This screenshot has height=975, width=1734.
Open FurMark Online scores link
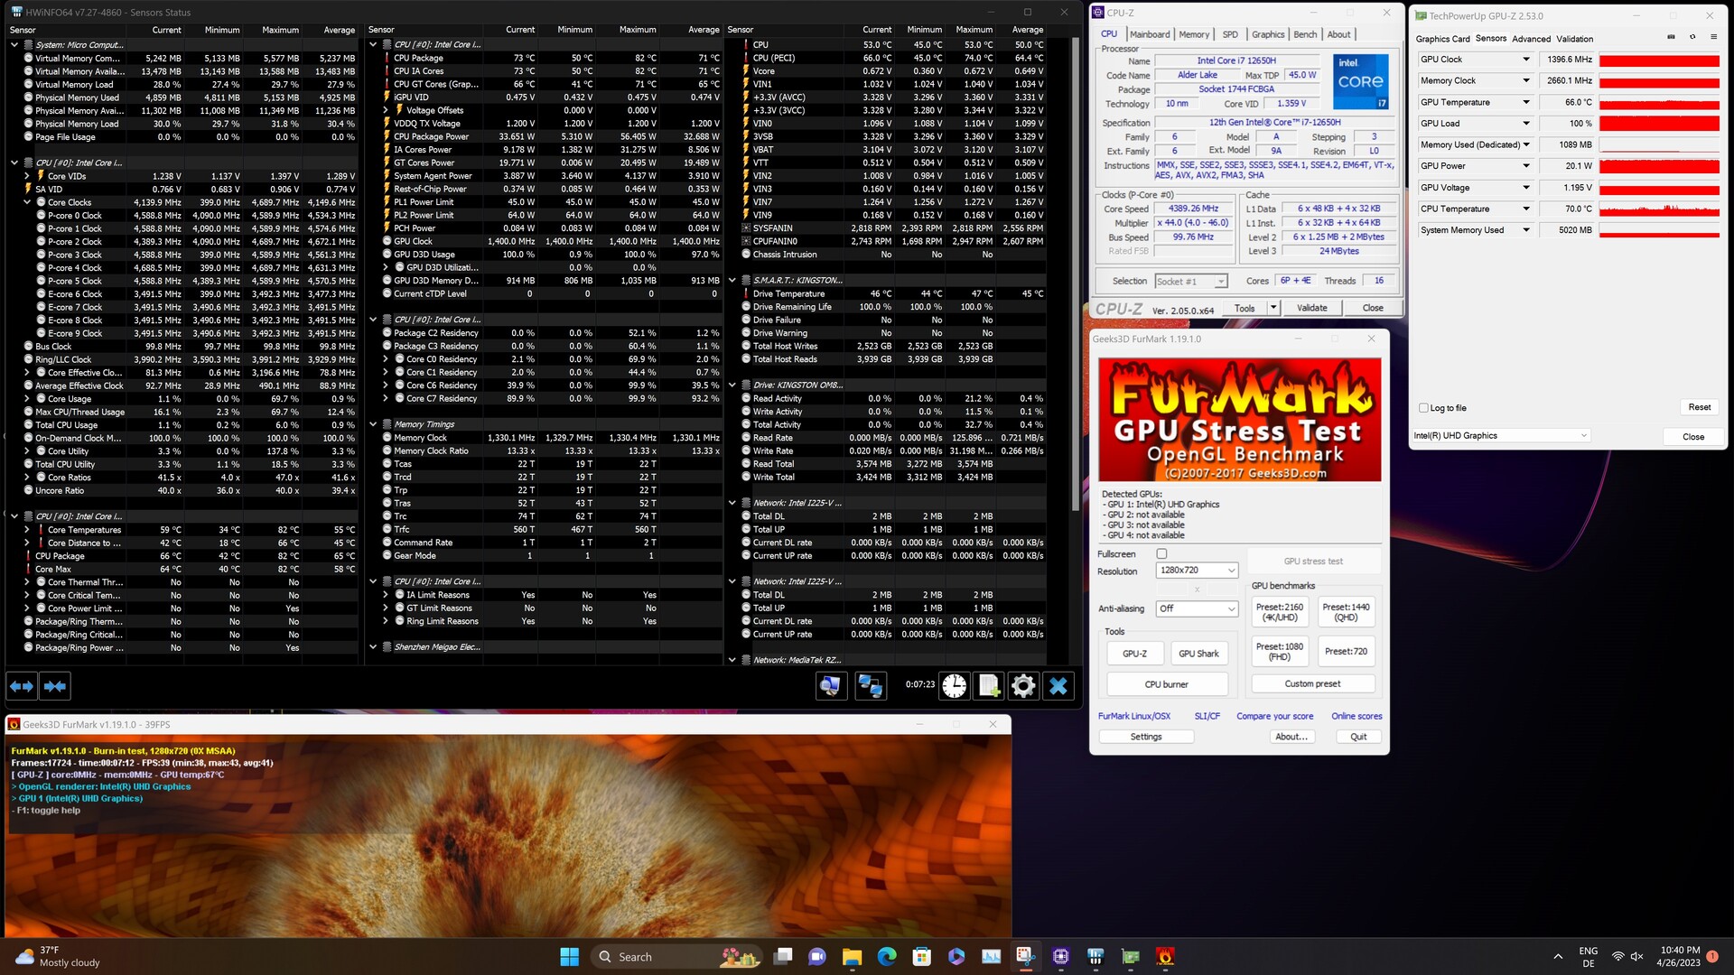pos(1356,716)
